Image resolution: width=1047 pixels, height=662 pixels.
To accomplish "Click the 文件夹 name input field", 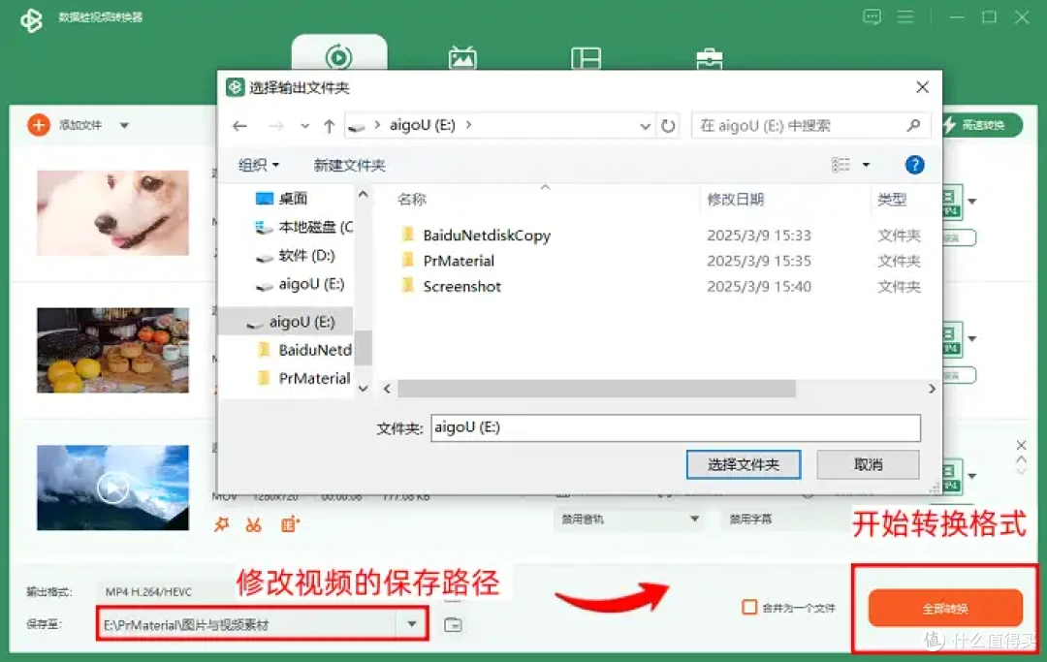I will pos(676,427).
